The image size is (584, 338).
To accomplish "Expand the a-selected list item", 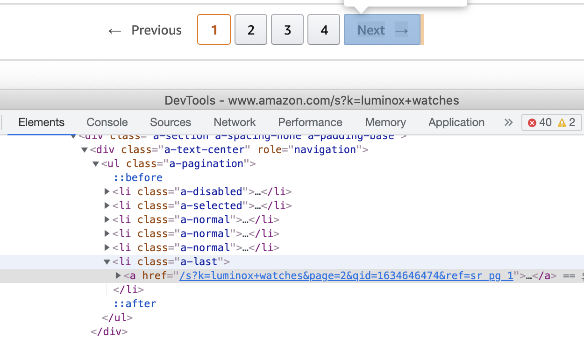I will (107, 205).
